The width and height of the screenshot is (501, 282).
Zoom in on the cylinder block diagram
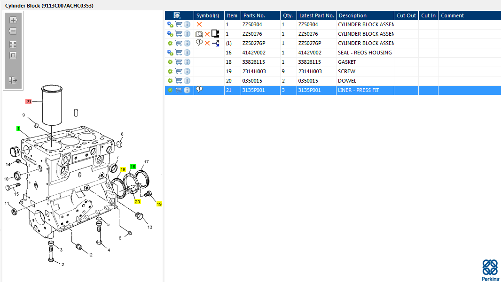pos(13,20)
